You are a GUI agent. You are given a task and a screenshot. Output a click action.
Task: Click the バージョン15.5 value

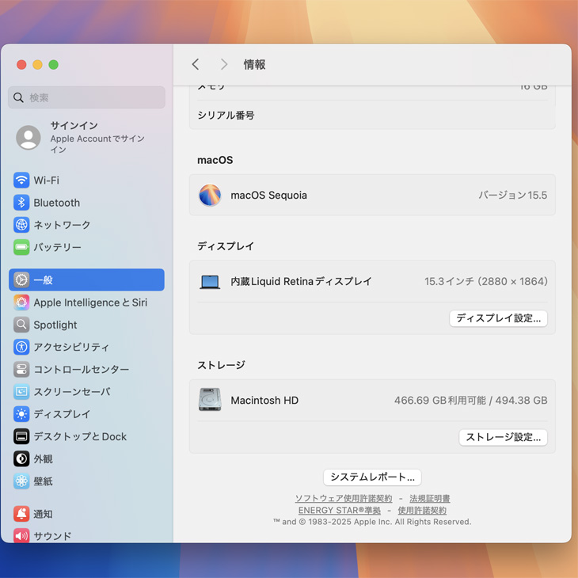pos(513,195)
